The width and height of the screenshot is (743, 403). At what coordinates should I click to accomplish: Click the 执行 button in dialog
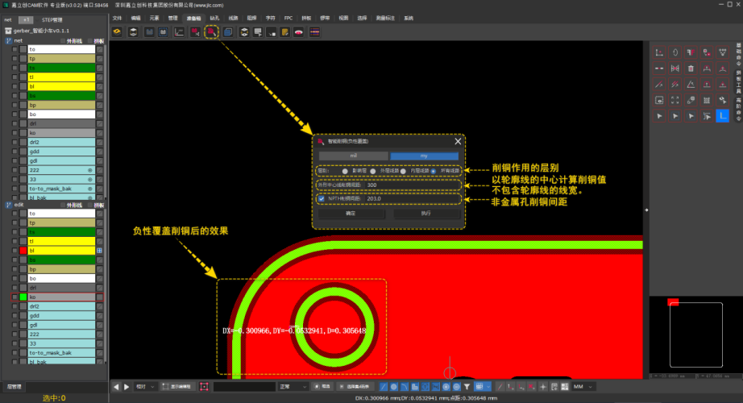click(x=425, y=214)
